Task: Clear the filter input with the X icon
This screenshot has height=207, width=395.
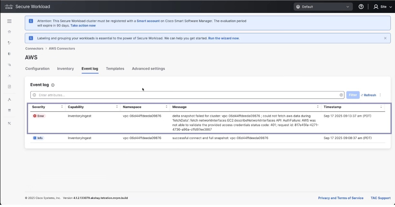Action: click(341, 95)
